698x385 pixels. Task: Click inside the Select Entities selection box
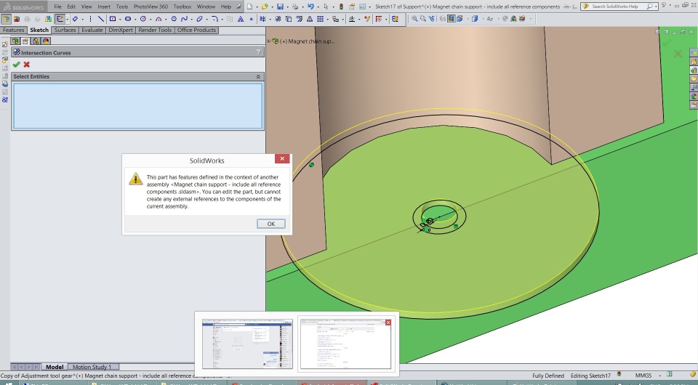coord(137,106)
